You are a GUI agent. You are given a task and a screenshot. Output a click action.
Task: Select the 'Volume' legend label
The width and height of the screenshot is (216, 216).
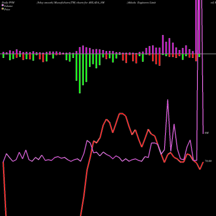pyautogui.click(x=8, y=6)
